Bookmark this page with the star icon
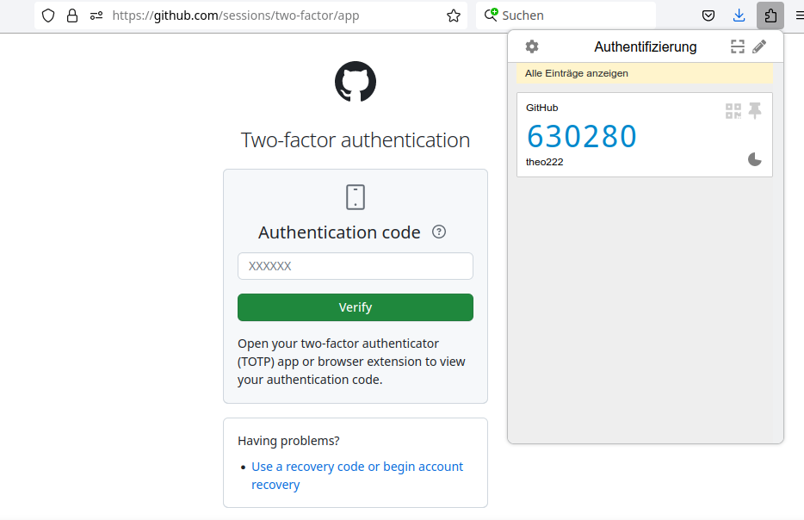 point(454,15)
